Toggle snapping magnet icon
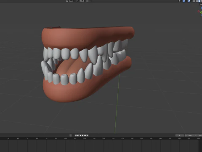The image size is (202, 152). (x=81, y=1)
